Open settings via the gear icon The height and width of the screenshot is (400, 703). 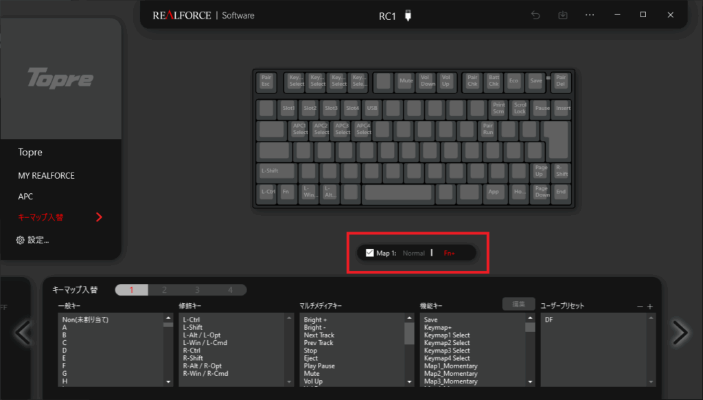coord(21,240)
